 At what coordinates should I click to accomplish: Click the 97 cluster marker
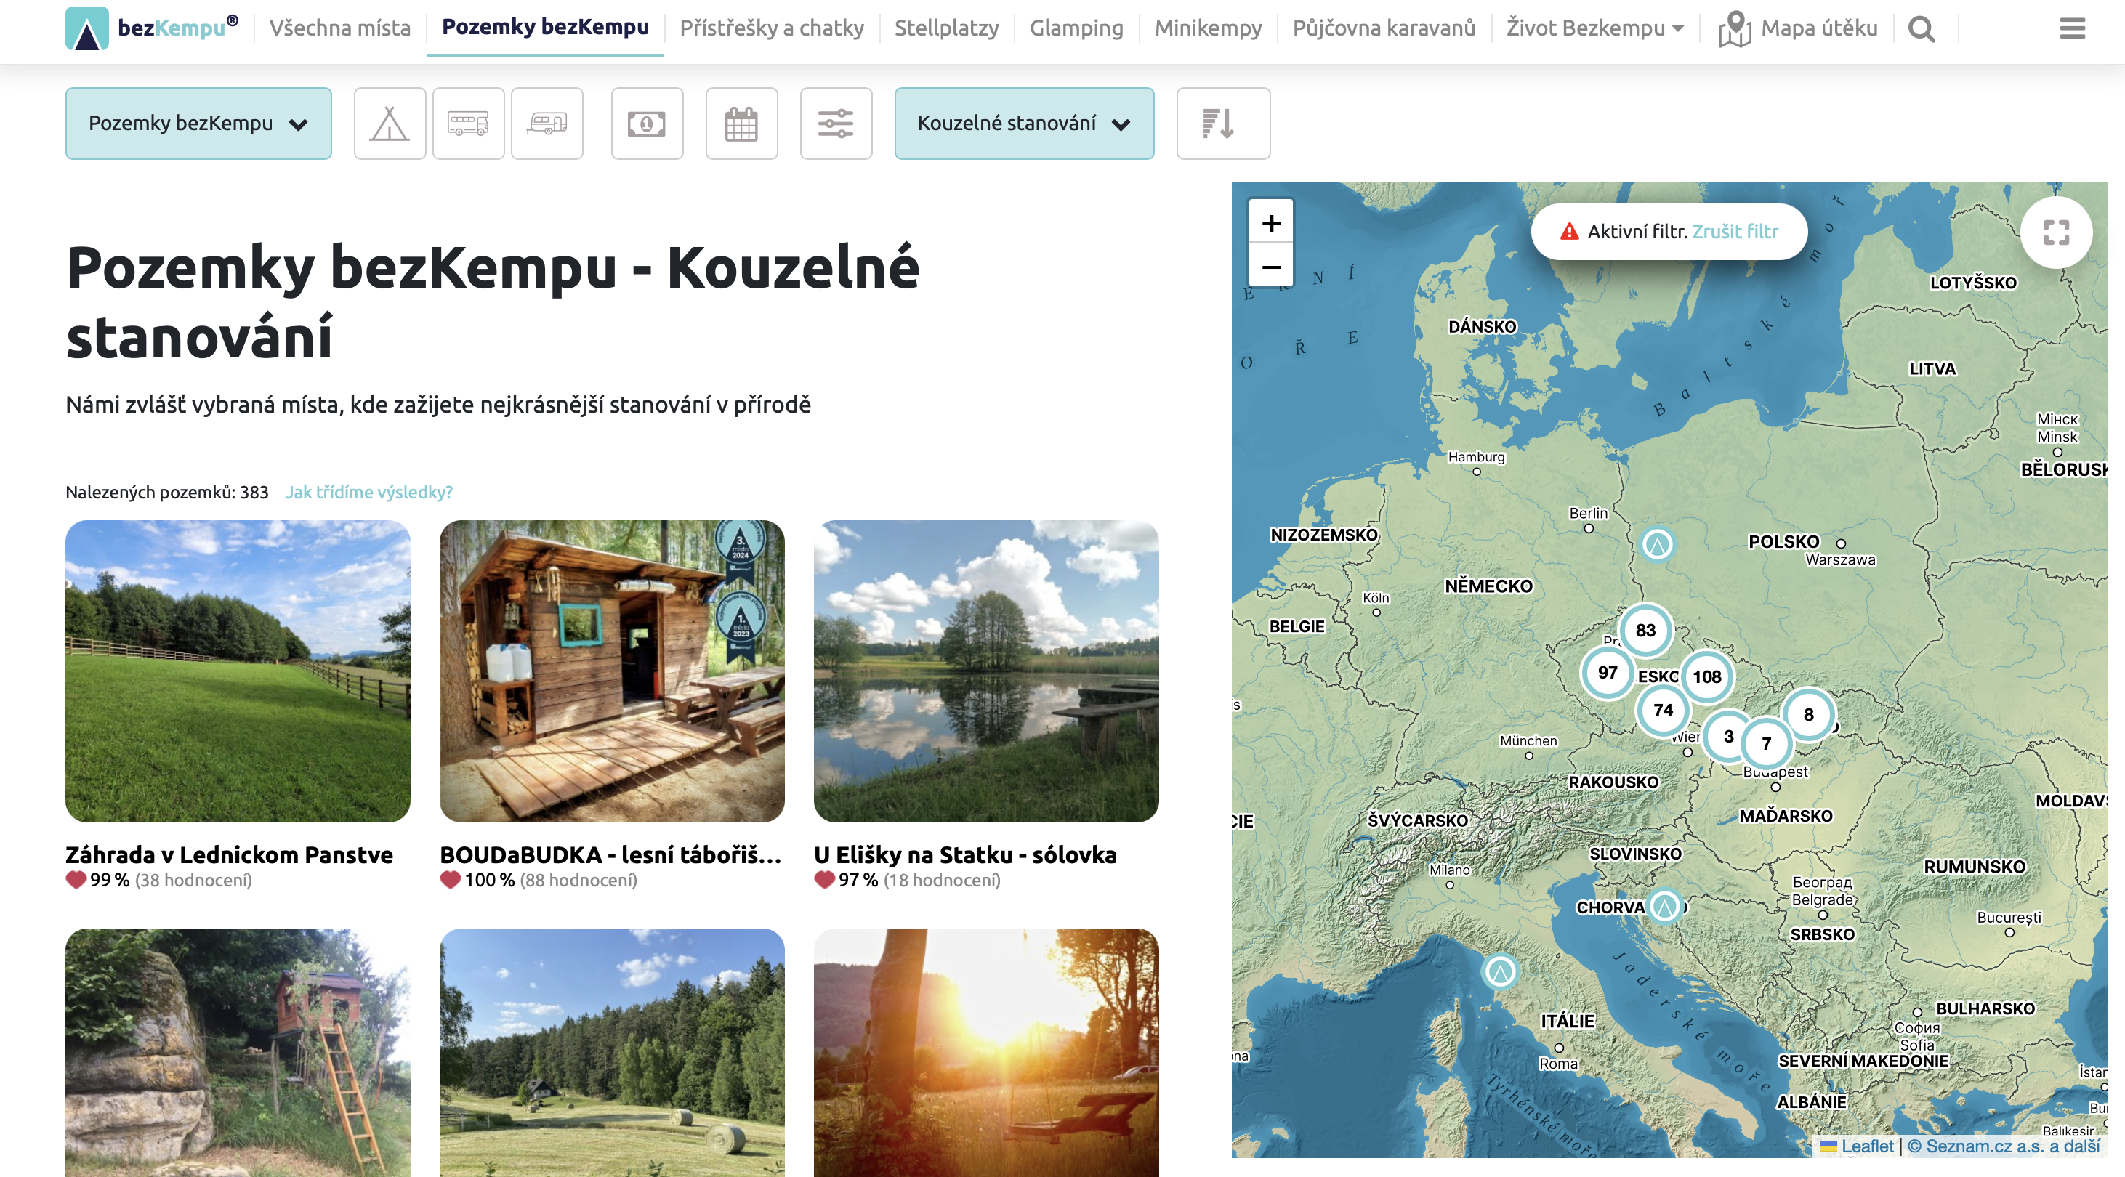1608,672
